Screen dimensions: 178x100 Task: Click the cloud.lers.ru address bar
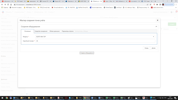[x=79, y=5]
